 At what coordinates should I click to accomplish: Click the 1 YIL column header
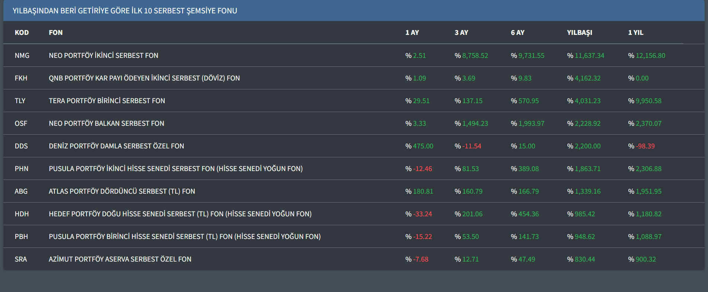click(635, 33)
